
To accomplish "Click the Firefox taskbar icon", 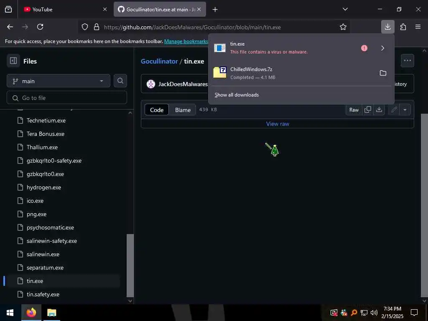I will point(31,313).
